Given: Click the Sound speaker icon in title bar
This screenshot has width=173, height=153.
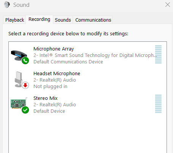Looking at the screenshot, I should click(7, 5).
